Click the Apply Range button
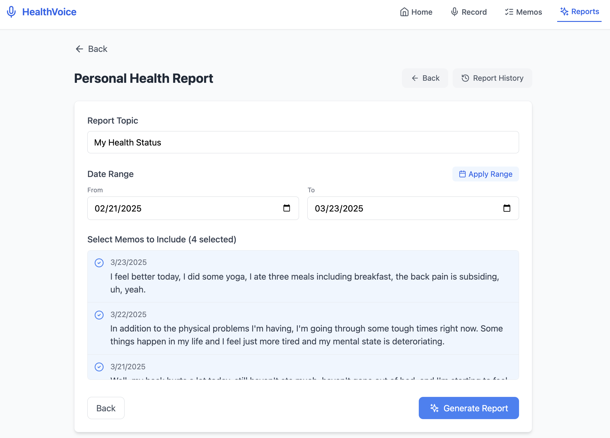Image resolution: width=610 pixels, height=438 pixels. [x=485, y=174]
